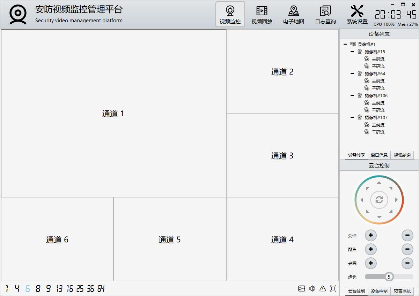The height and width of the screenshot is (296, 419).
Task: Toggle sound with the speaker icon
Action: [312, 288]
